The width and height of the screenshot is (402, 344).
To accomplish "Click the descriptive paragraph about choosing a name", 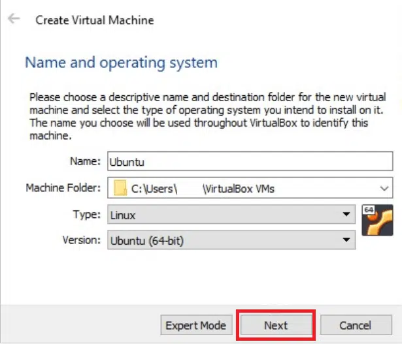I will coord(208,116).
